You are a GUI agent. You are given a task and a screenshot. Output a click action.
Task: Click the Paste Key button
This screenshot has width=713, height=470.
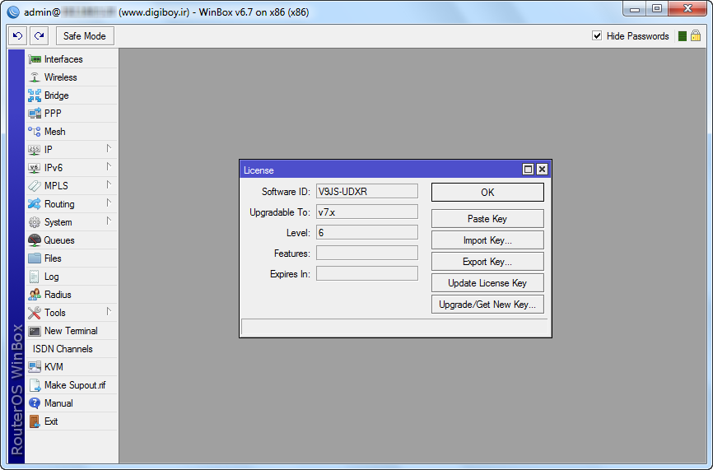coord(487,219)
